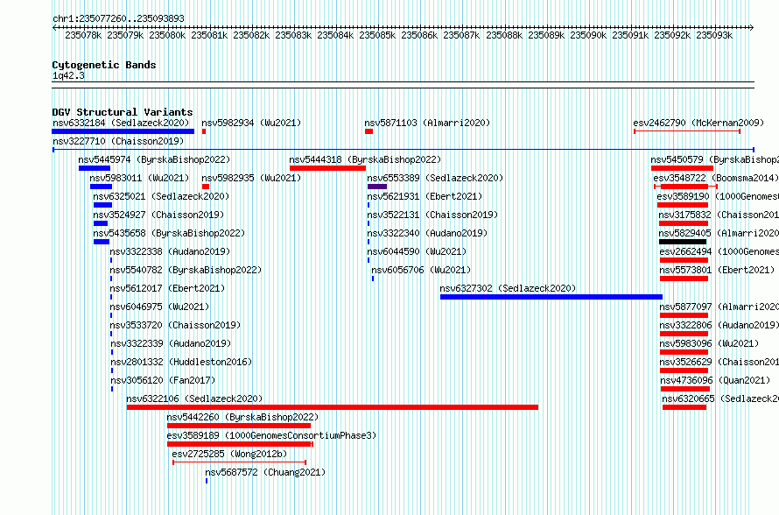Click the 1q42.3 cytogenetic band label

[x=68, y=76]
